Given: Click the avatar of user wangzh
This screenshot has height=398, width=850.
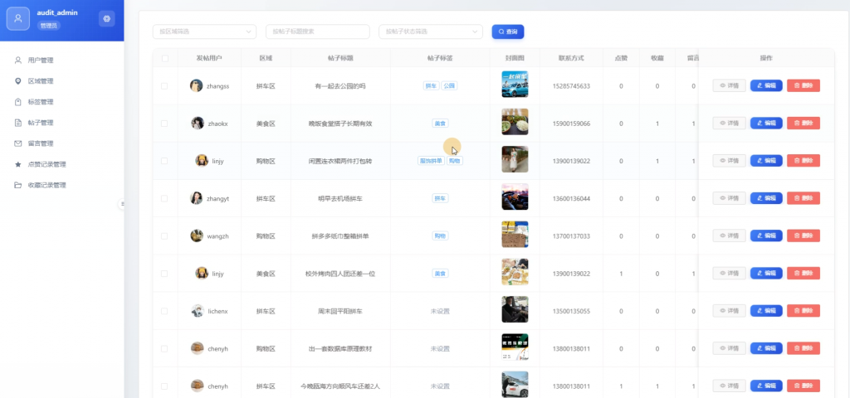Looking at the screenshot, I should click(197, 235).
